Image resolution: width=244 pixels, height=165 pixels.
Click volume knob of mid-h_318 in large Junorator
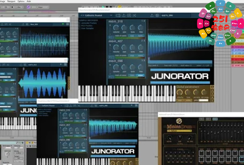116,28
